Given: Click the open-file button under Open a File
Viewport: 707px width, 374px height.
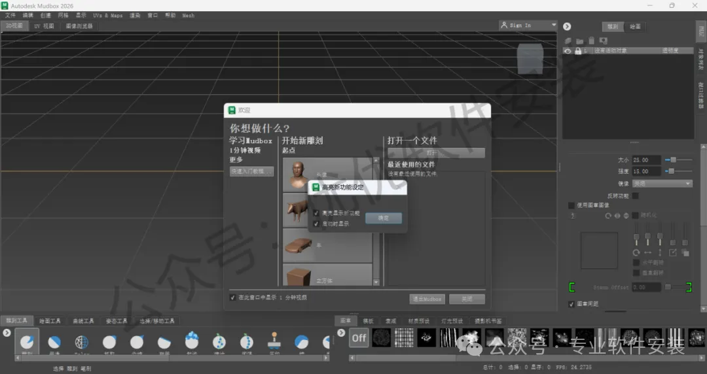Looking at the screenshot, I should [436, 153].
